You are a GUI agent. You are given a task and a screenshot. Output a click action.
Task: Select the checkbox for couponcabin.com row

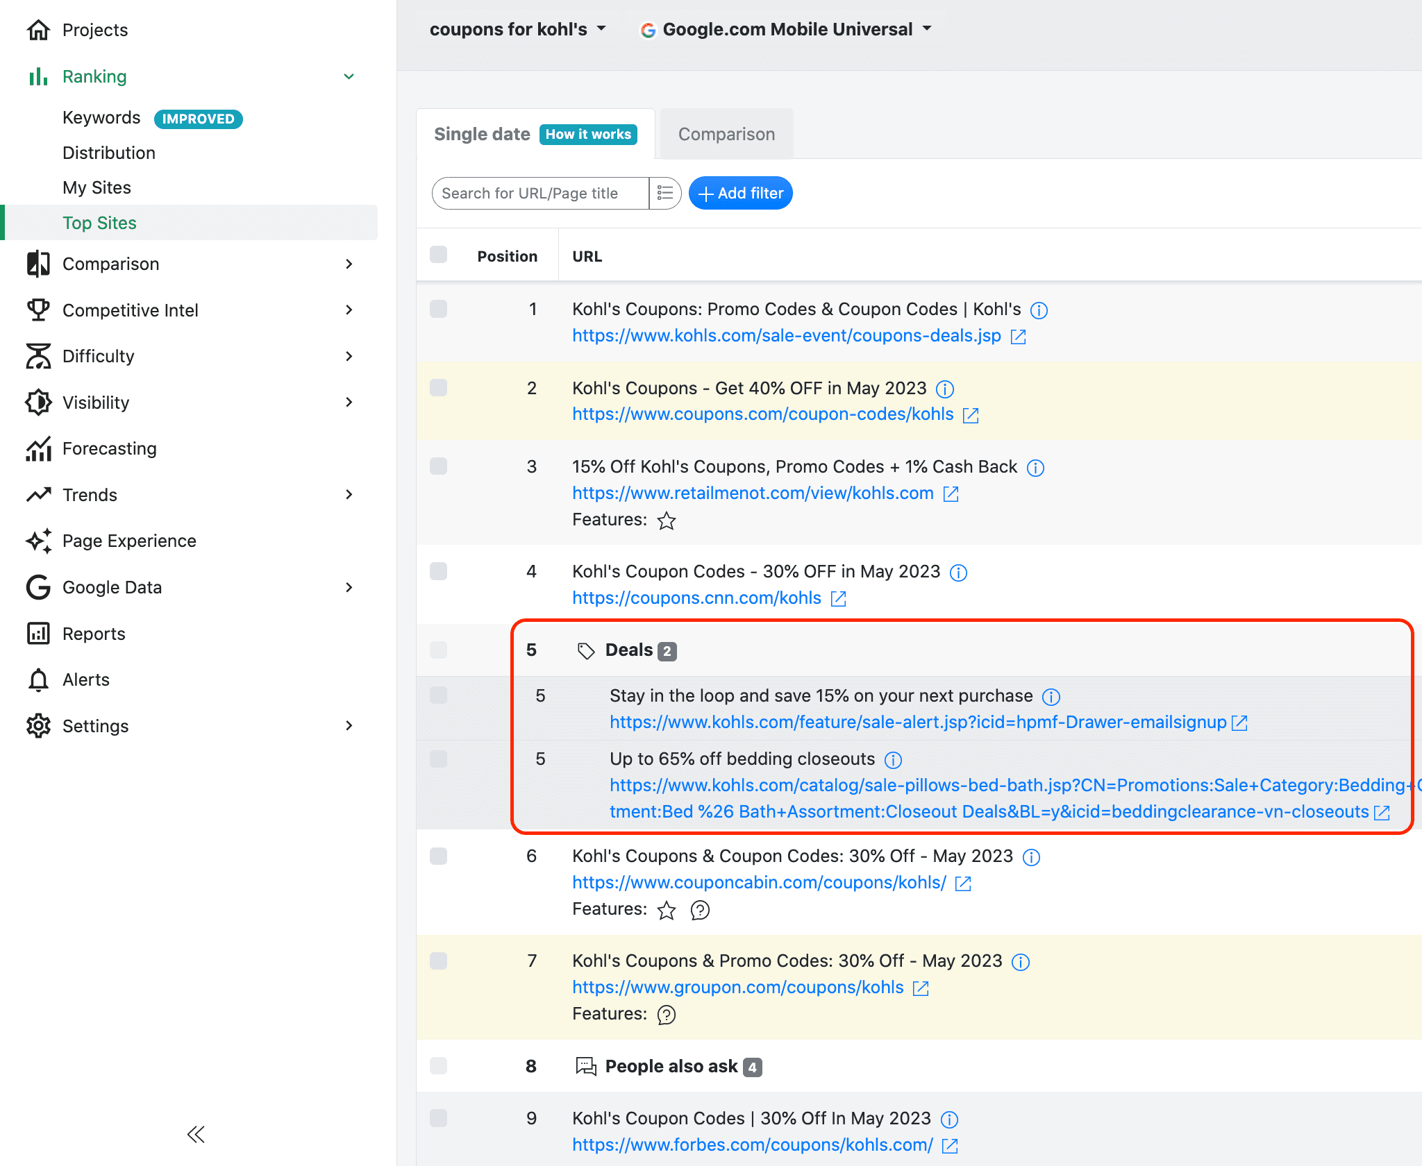[438, 856]
